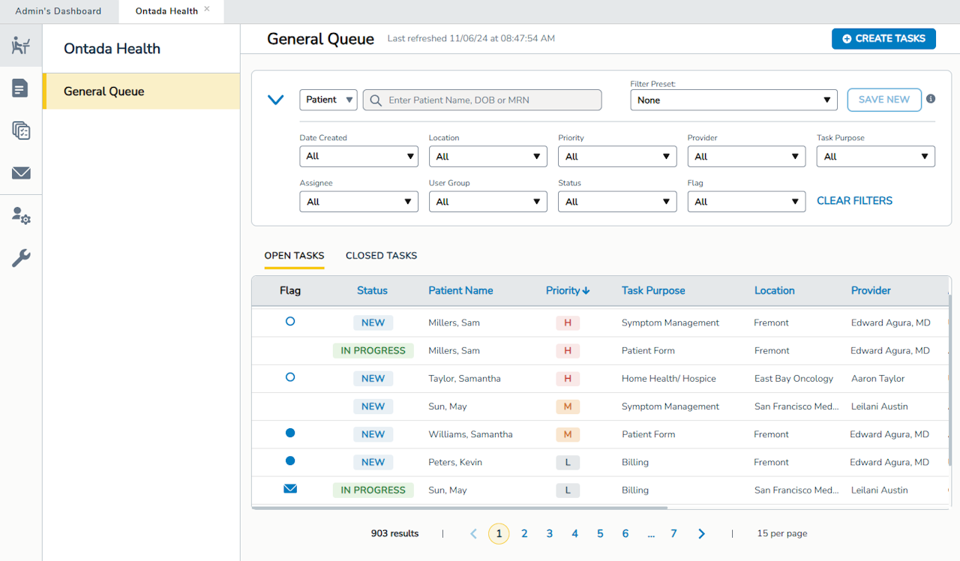The height and width of the screenshot is (561, 960).
Task: Toggle the filled flag for Williams, Samantha
Action: tap(290, 433)
